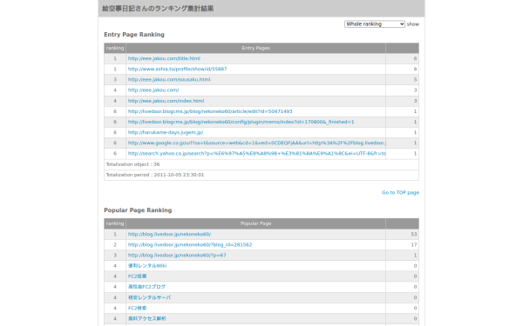Click Totalization object : 36 text
523x326 pixels.
[132, 164]
